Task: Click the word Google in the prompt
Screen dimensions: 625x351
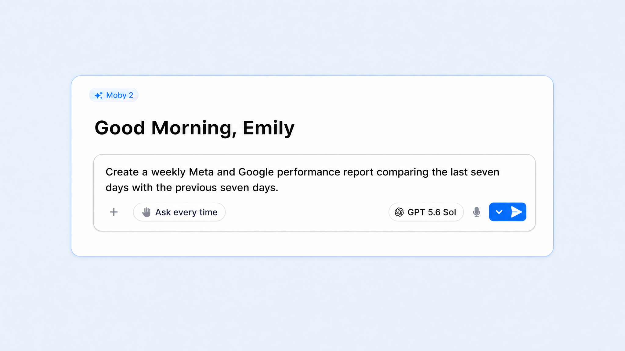Action: [x=256, y=172]
